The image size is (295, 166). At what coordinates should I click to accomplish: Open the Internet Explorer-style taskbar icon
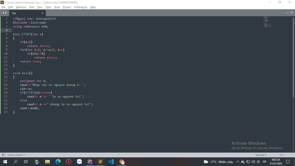point(37,162)
